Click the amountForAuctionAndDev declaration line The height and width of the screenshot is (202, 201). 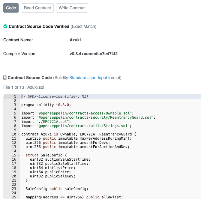[77, 147]
